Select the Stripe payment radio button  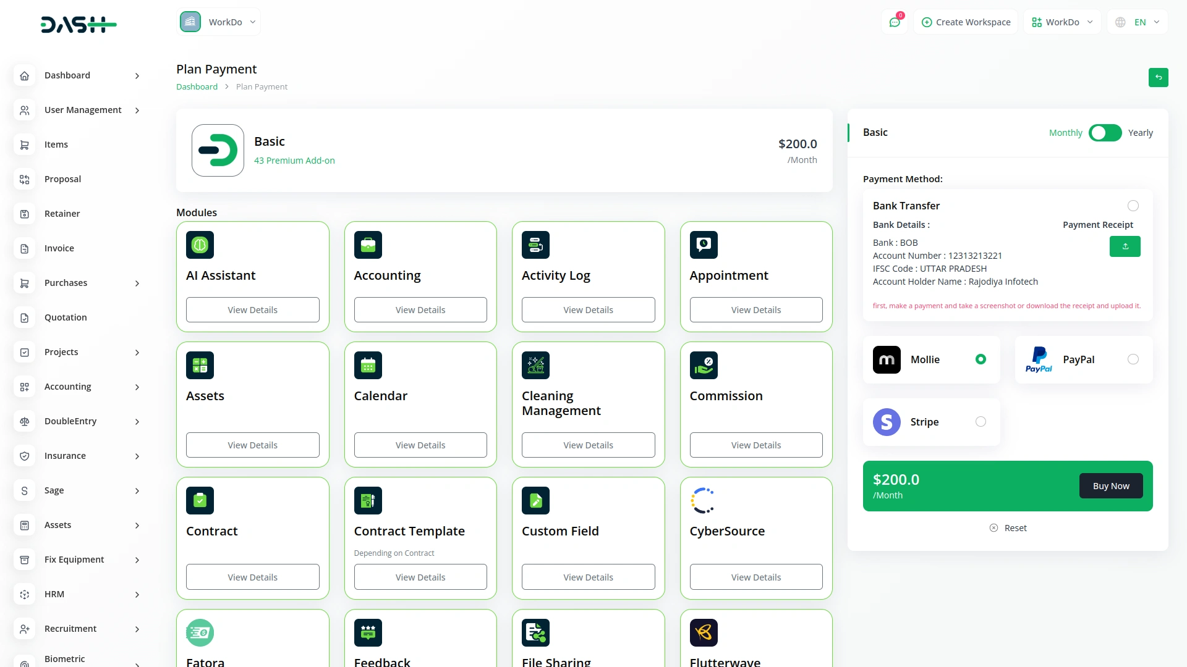click(981, 422)
